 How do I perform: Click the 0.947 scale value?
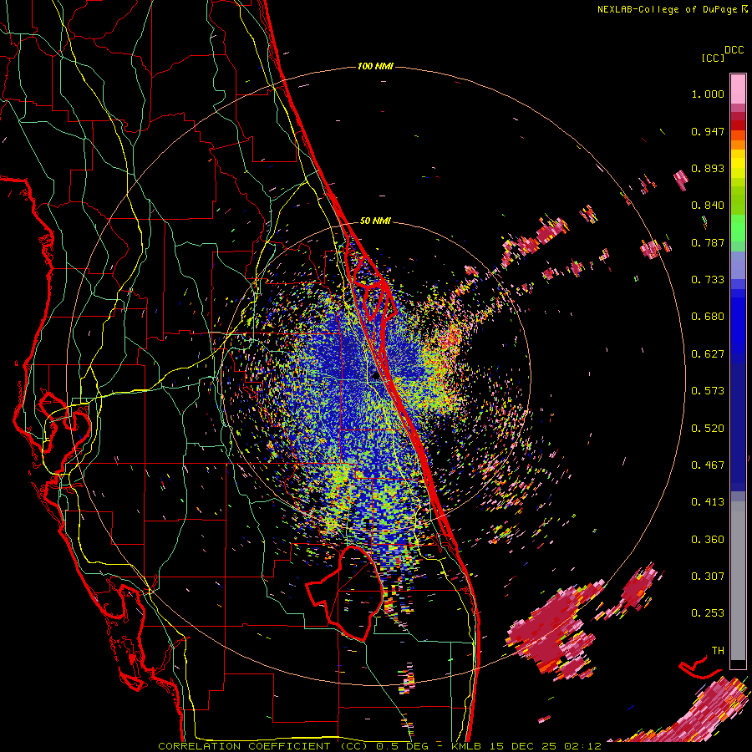point(708,131)
